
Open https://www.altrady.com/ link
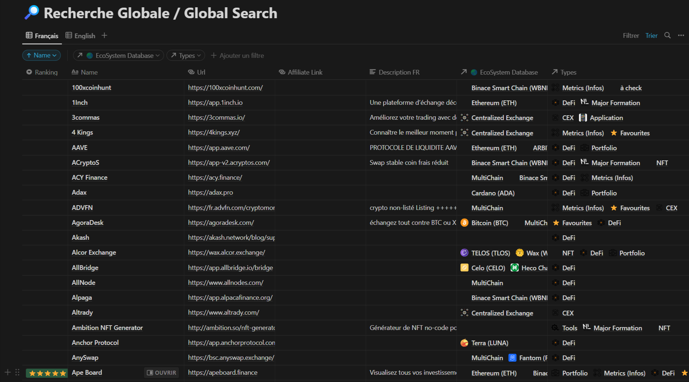click(x=223, y=313)
